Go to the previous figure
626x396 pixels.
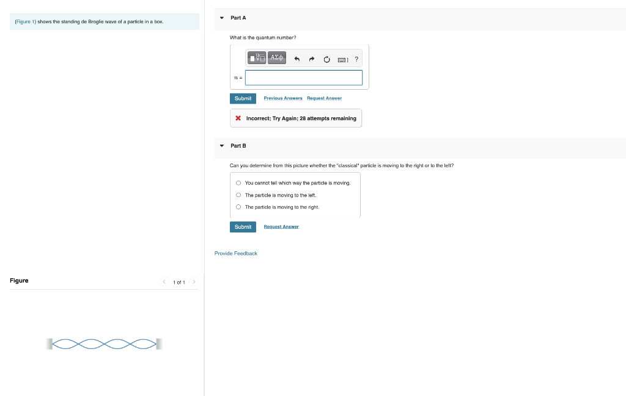coord(164,282)
